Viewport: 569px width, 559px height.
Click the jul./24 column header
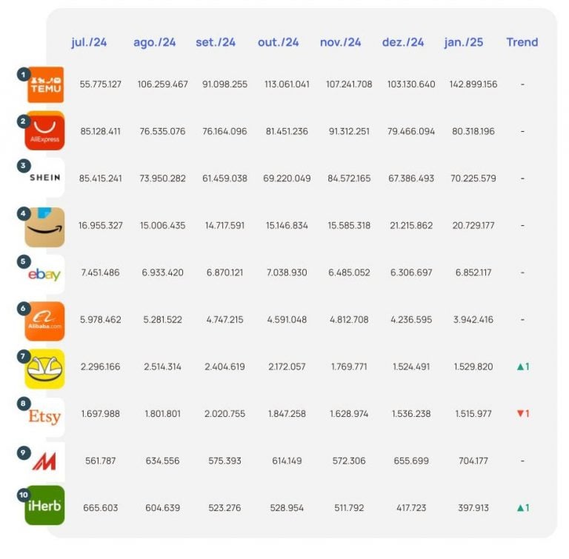[89, 42]
